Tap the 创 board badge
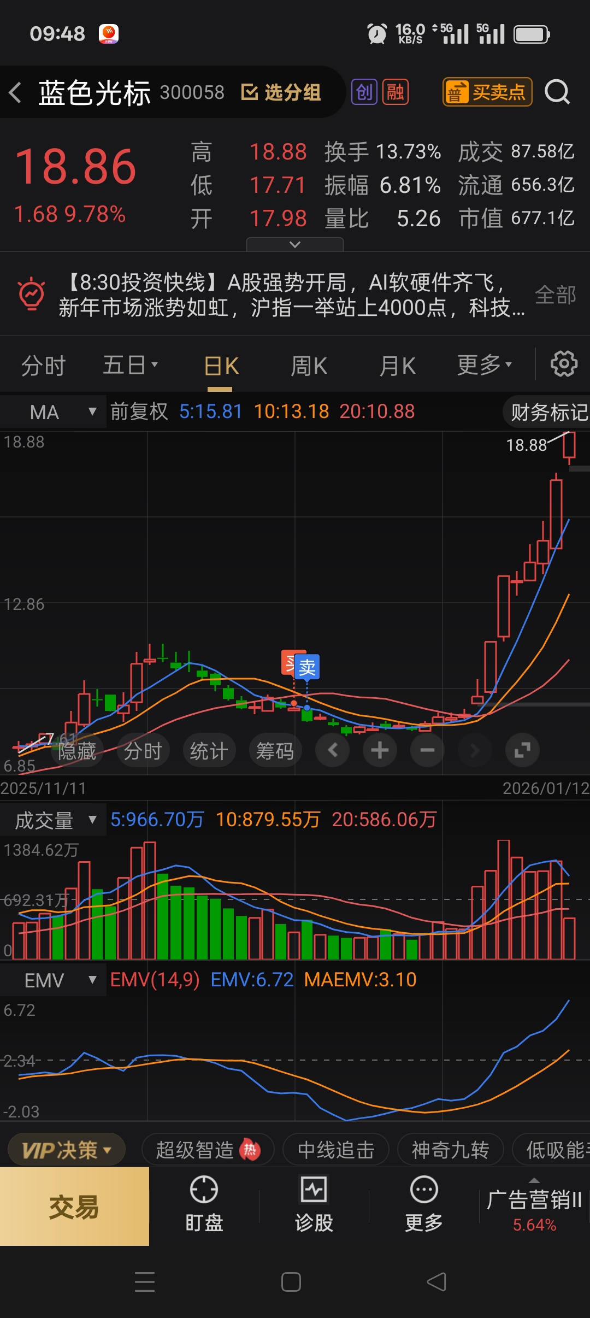This screenshot has width=590, height=1318. pyautogui.click(x=364, y=92)
